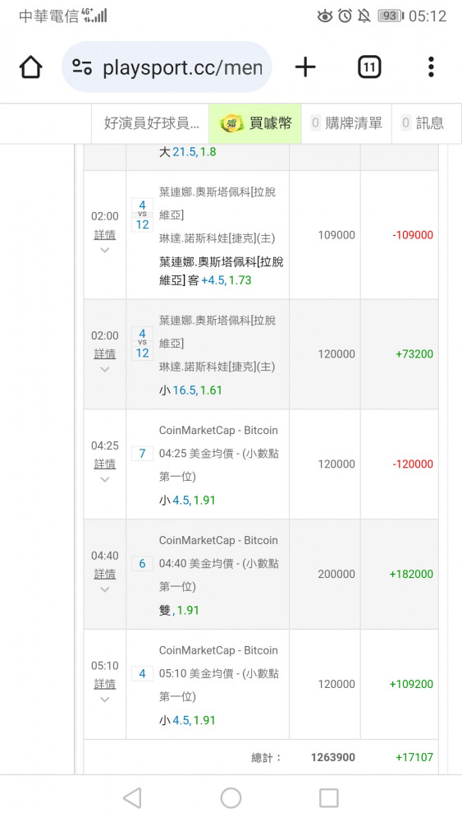
Task: Open the tab switcher showing 11 tabs
Action: coord(369,67)
